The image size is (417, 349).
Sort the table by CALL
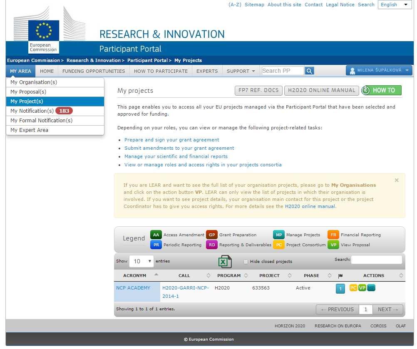[x=186, y=275]
